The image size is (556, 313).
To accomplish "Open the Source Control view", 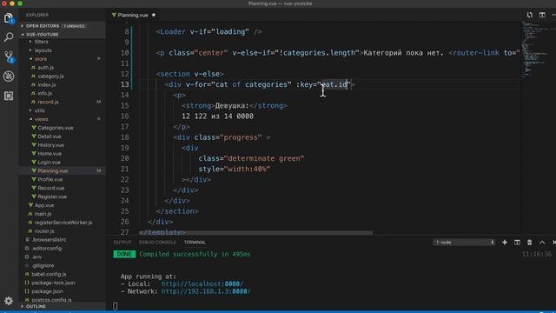I will coord(9,57).
